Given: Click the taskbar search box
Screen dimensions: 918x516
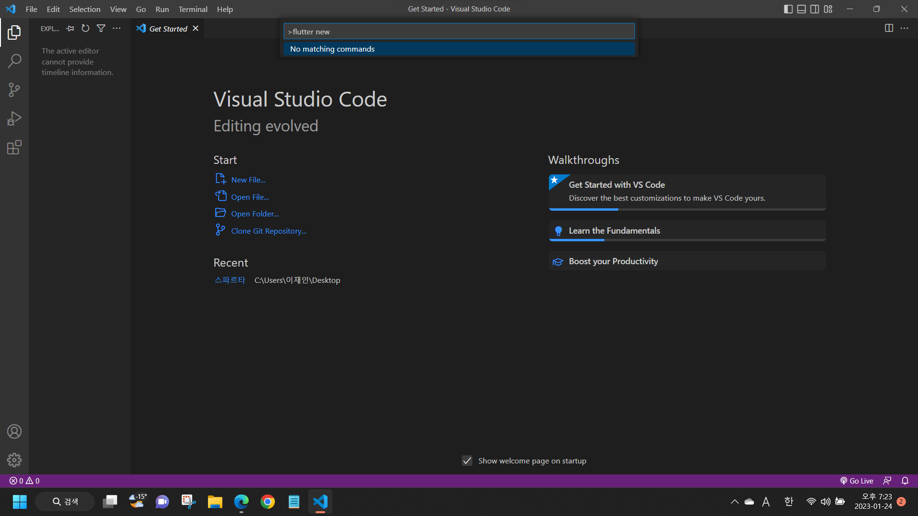Looking at the screenshot, I should pos(65,502).
